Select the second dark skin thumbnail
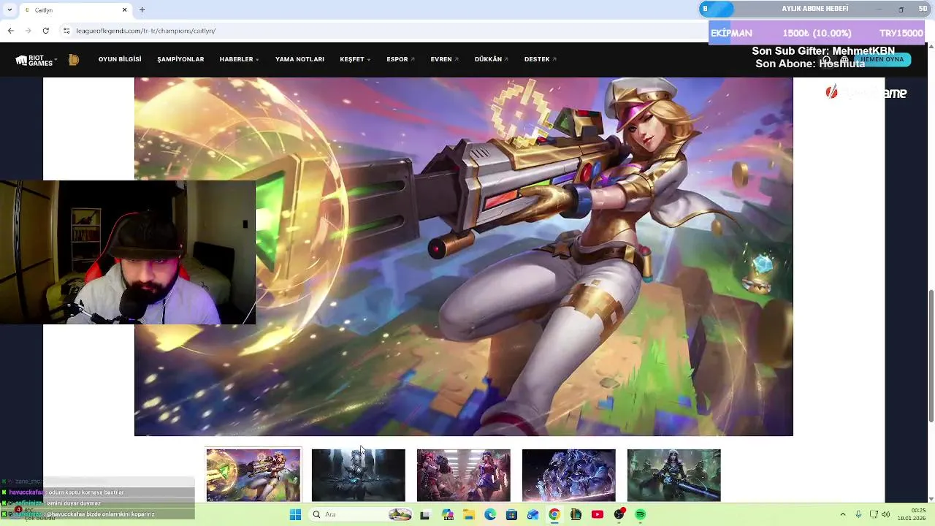Screen dimensions: 935x526 359,475
